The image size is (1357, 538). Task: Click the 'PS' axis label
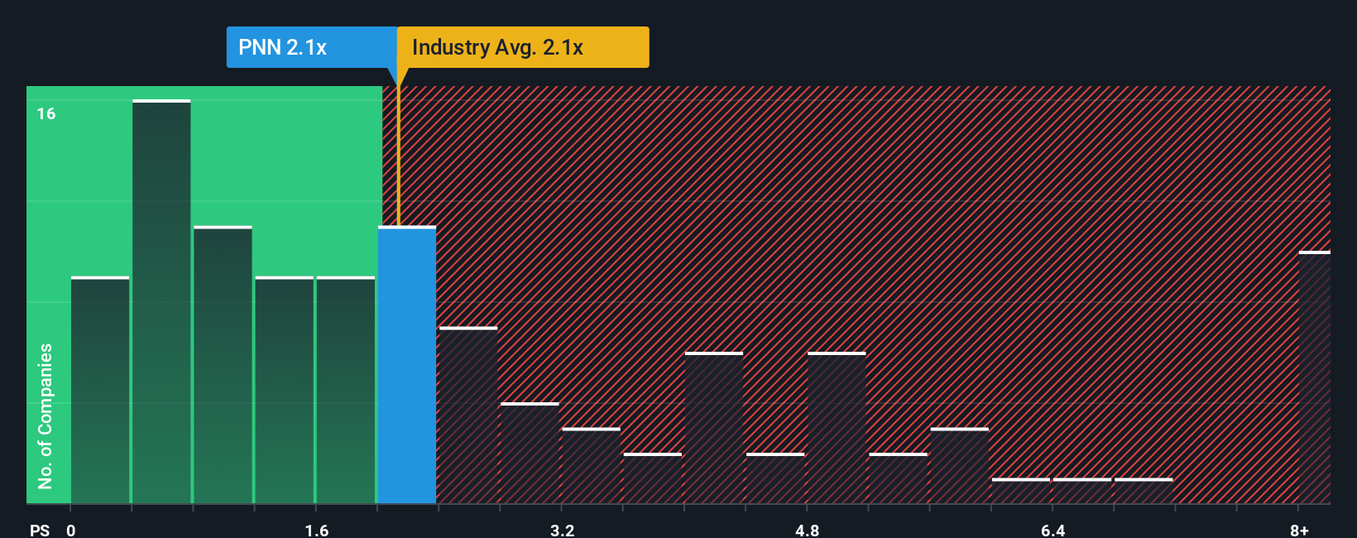click(40, 531)
